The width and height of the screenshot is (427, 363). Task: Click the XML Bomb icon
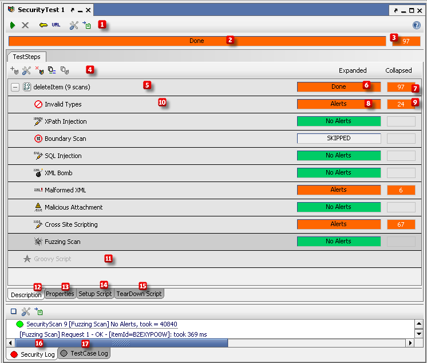[x=38, y=173]
